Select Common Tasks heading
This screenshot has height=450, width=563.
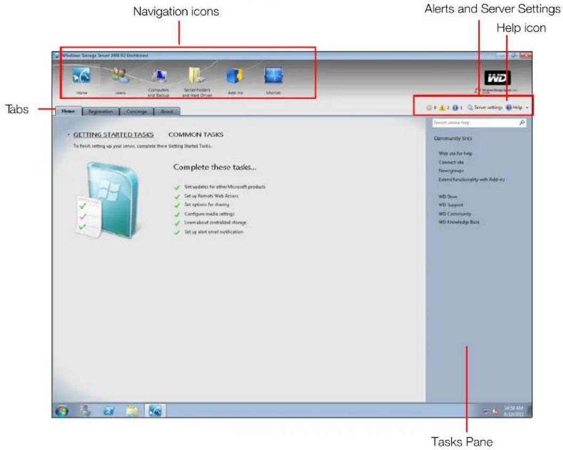tap(196, 135)
